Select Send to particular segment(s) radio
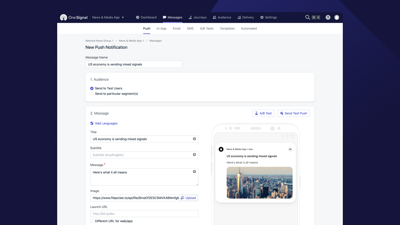400x225 pixels. coord(92,94)
